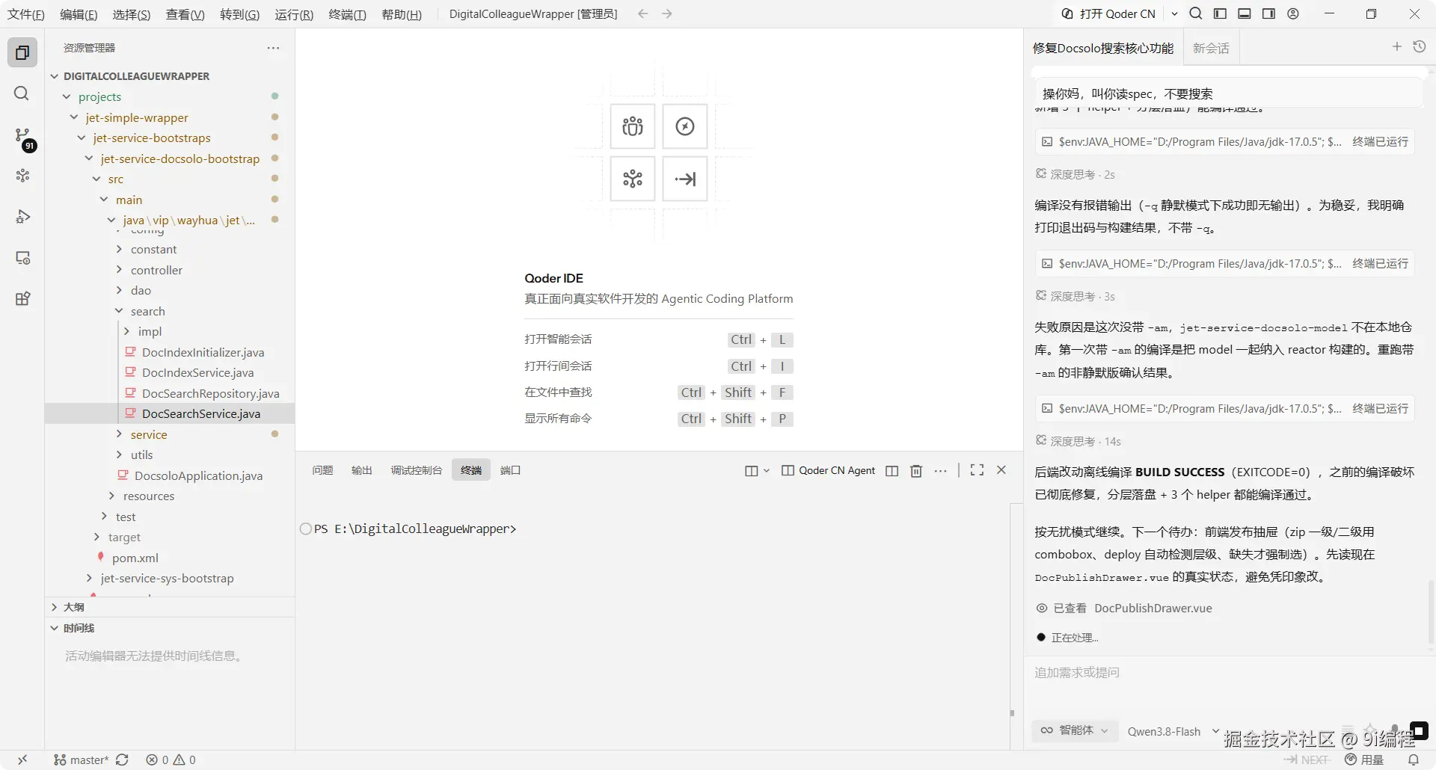The height and width of the screenshot is (770, 1436).
Task: Start new chat with plus icon
Action: tap(1396, 47)
